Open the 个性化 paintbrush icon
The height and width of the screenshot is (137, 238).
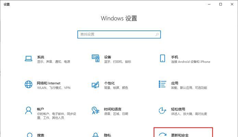[x=96, y=85]
